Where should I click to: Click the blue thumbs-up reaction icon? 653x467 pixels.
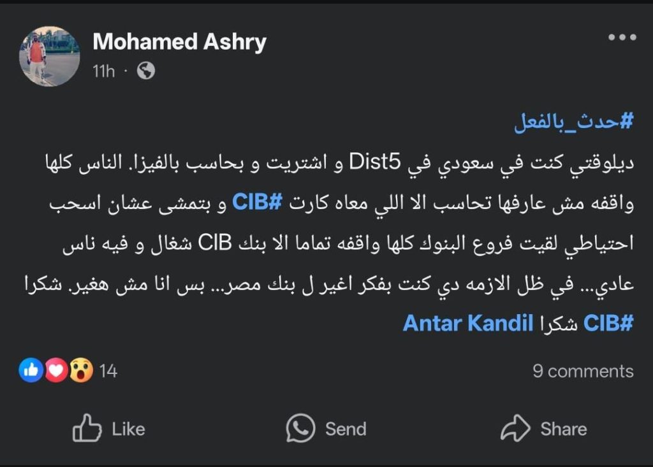[x=31, y=370]
